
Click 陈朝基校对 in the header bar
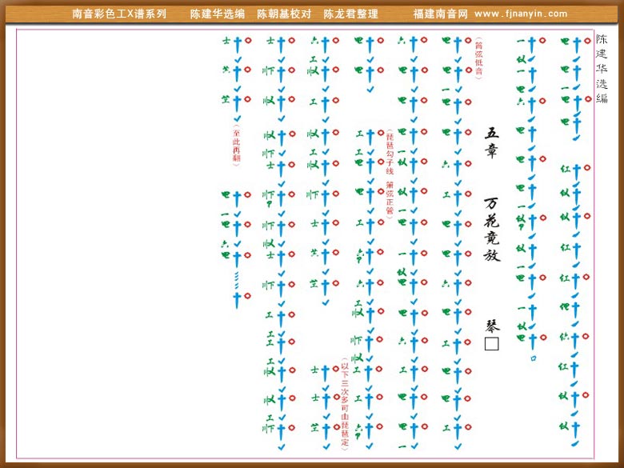click(284, 14)
